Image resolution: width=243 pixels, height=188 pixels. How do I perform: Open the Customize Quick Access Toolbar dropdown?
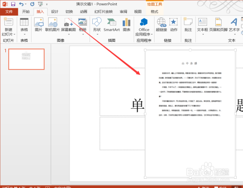tap(47, 4)
